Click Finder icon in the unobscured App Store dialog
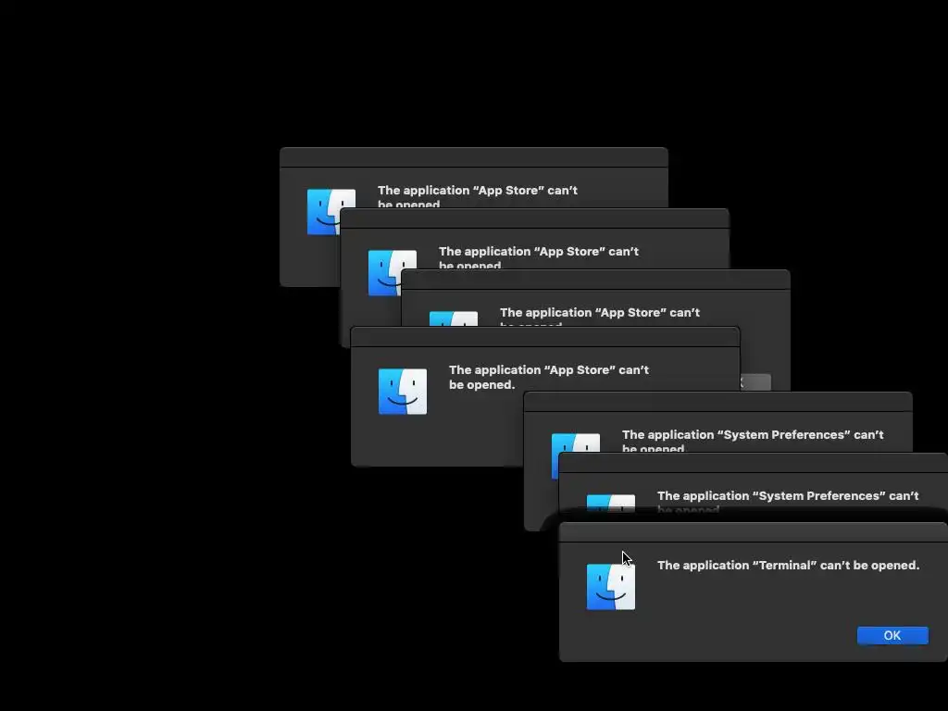The width and height of the screenshot is (948, 711). point(403,392)
